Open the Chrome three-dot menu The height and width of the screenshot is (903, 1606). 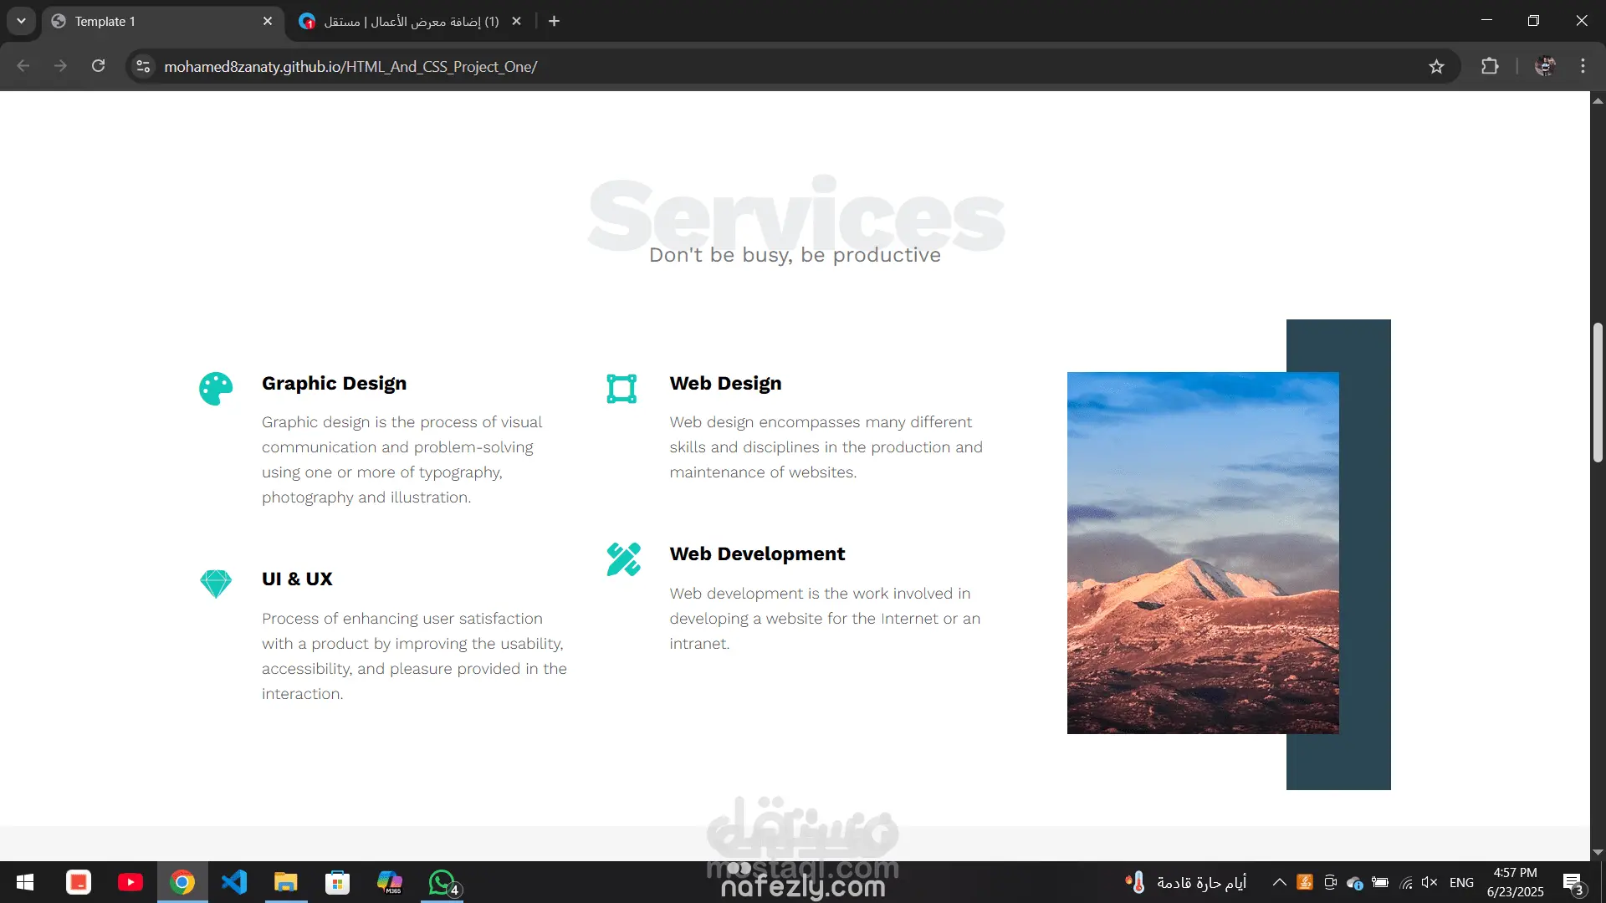click(x=1583, y=66)
